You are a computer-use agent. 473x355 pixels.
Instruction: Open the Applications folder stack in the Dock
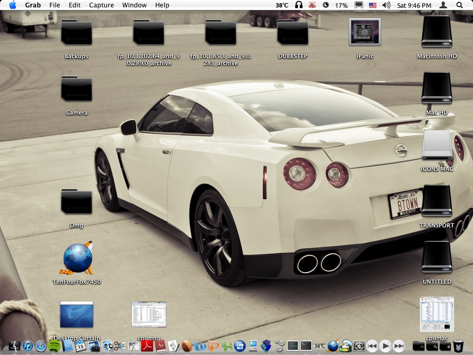[x=418, y=346]
